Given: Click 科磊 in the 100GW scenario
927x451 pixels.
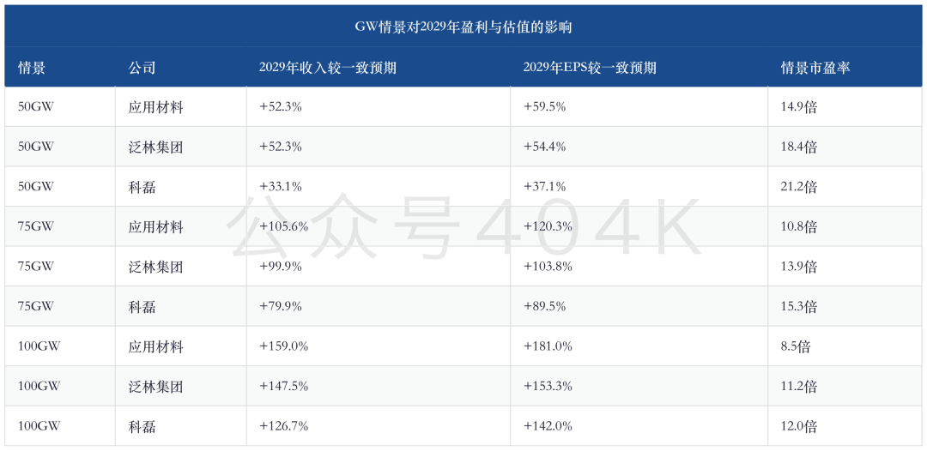Looking at the screenshot, I should (x=142, y=427).
